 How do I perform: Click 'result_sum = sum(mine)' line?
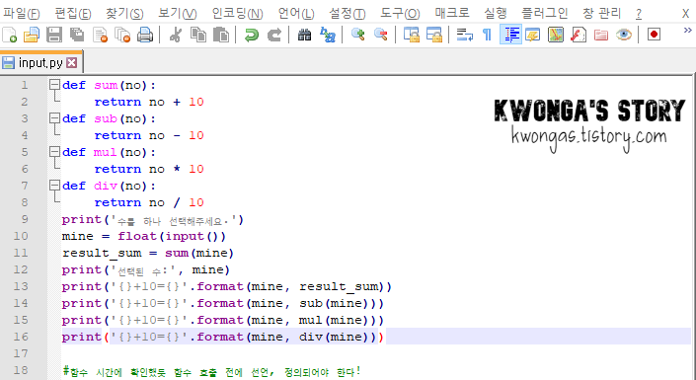coord(148,253)
